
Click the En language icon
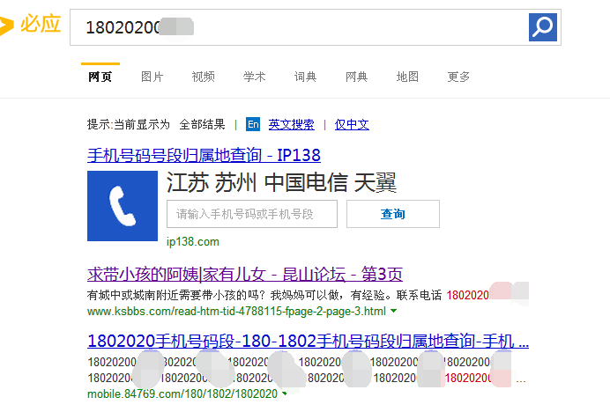(x=253, y=124)
